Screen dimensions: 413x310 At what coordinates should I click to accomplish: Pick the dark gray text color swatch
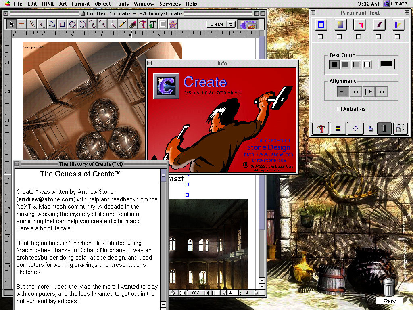point(345,65)
